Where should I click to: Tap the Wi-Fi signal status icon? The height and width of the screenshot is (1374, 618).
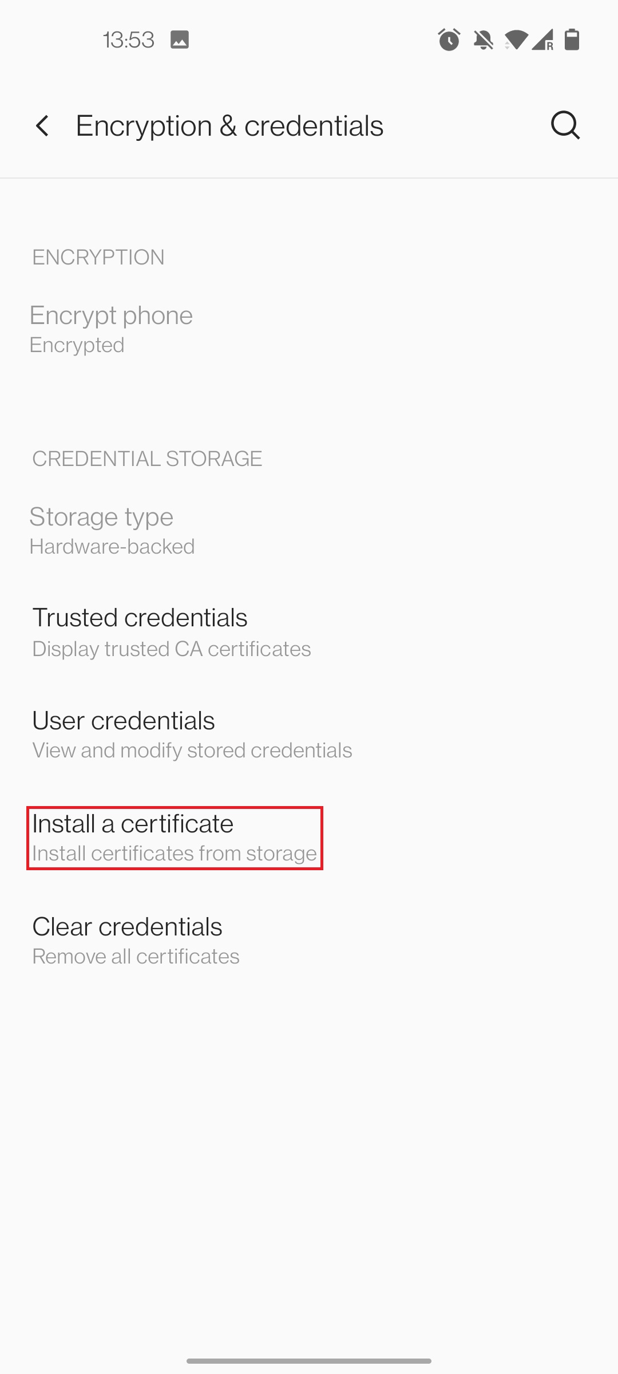point(516,40)
